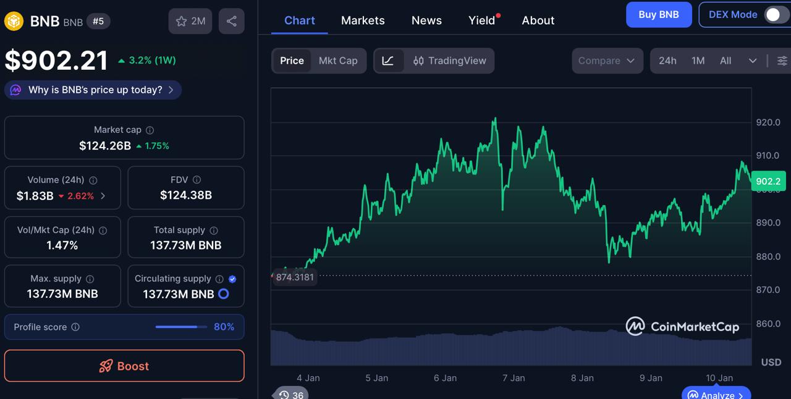The image size is (791, 399).
Task: Open 'Why is BNB's price up today?' link
Action: 93,90
